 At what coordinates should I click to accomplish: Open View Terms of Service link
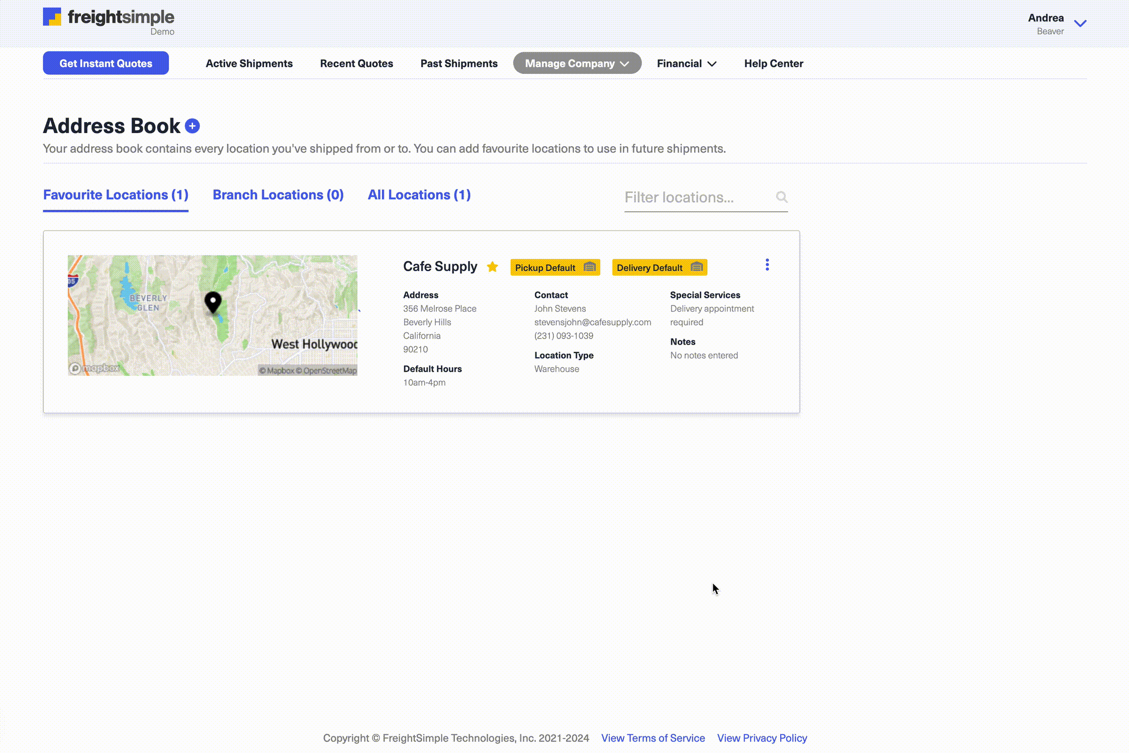(x=652, y=738)
